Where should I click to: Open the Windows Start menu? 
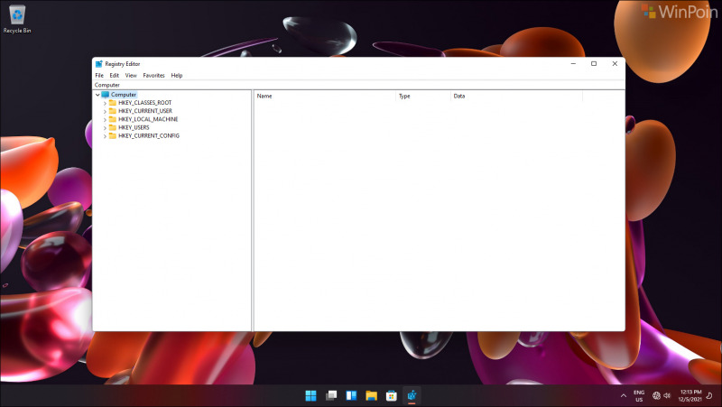coord(310,395)
